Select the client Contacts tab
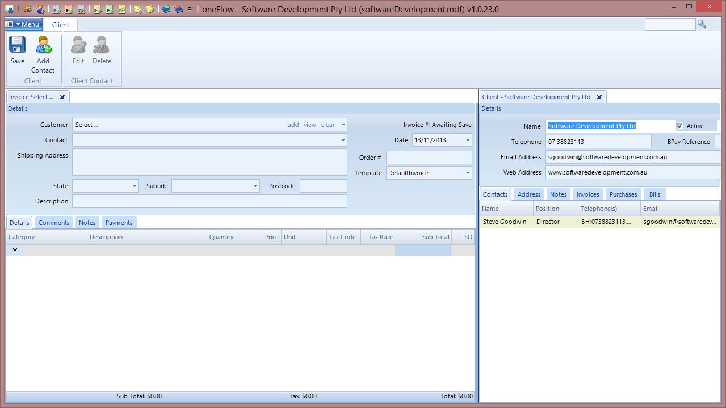This screenshot has width=726, height=408. point(496,194)
